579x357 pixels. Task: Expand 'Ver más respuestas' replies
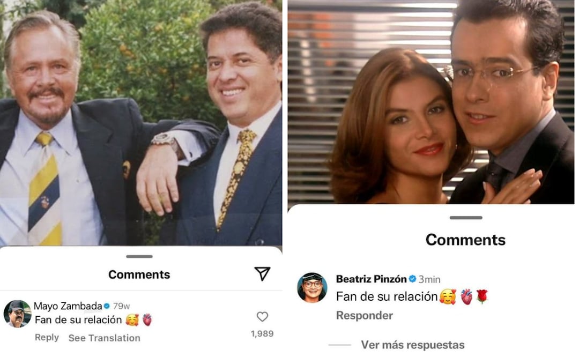(412, 344)
